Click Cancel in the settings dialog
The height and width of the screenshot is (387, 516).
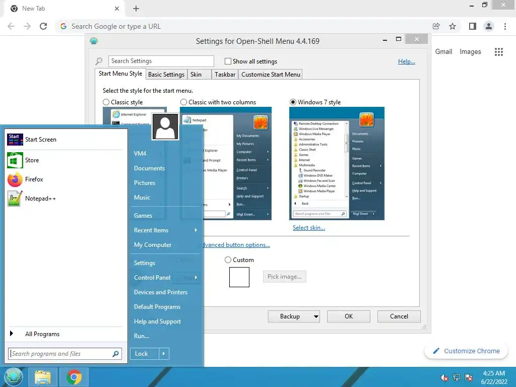coord(399,316)
